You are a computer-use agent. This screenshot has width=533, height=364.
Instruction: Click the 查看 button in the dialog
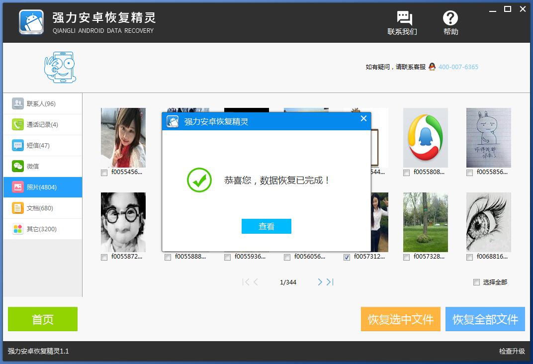266,226
